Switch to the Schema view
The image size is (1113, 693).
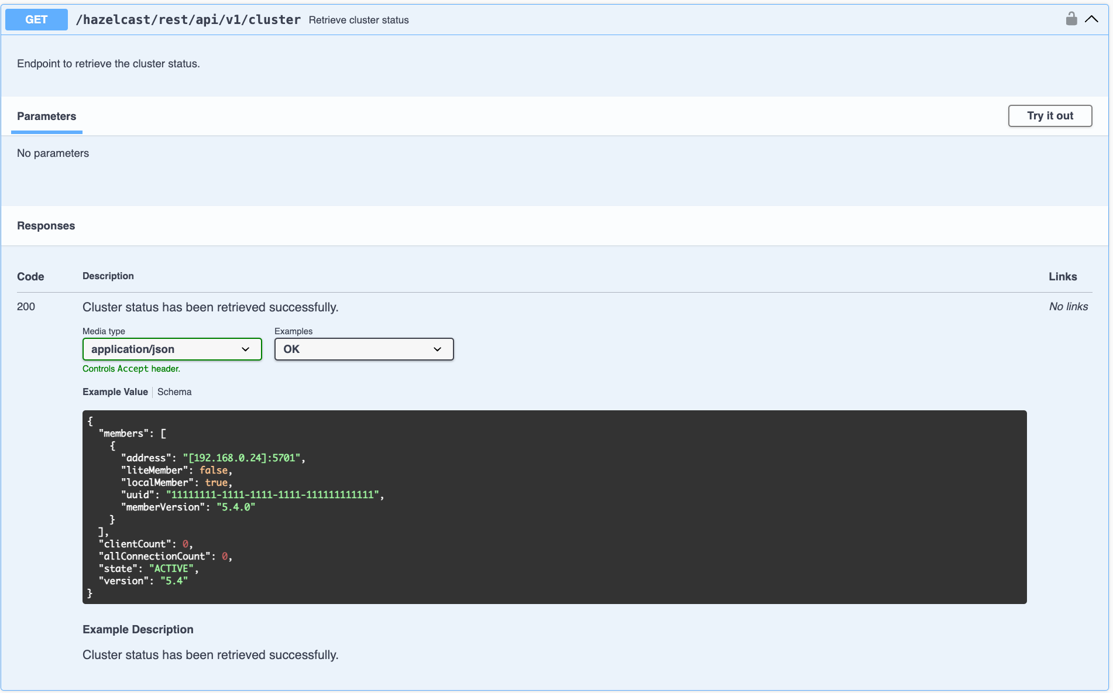[x=174, y=392]
